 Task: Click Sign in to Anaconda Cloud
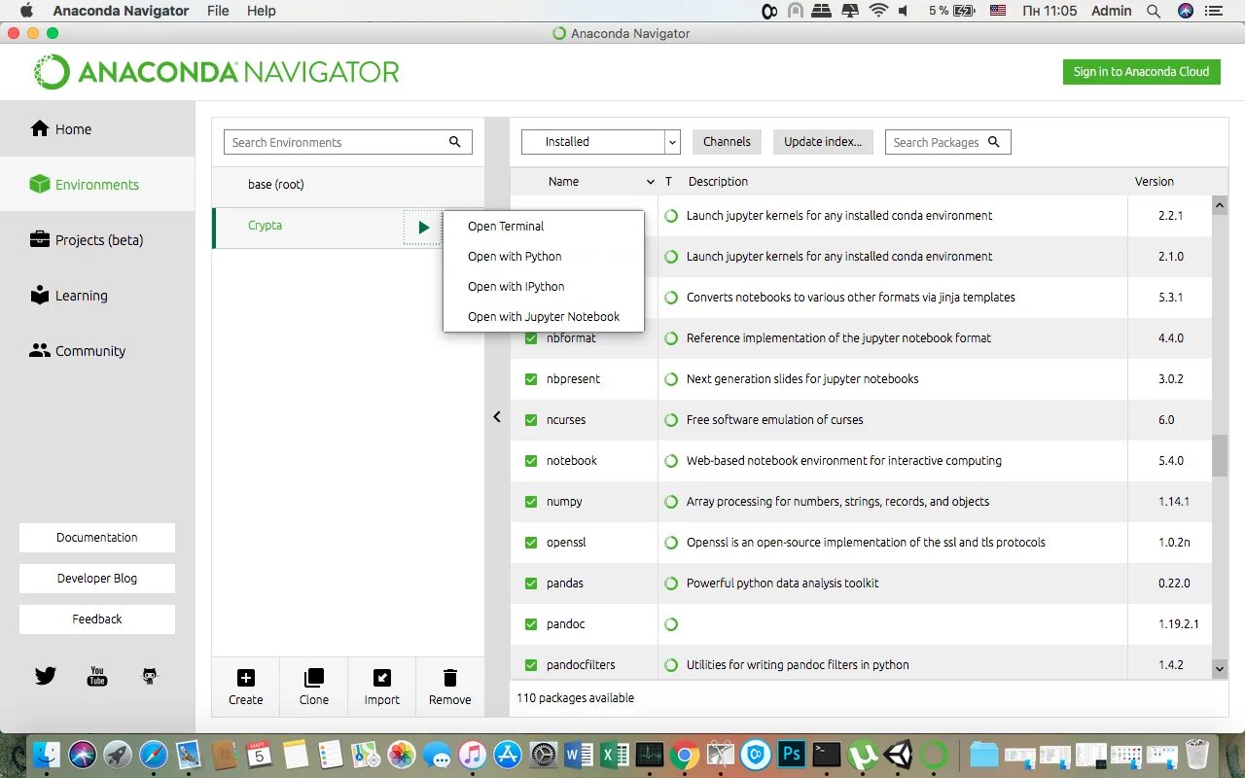(x=1141, y=72)
